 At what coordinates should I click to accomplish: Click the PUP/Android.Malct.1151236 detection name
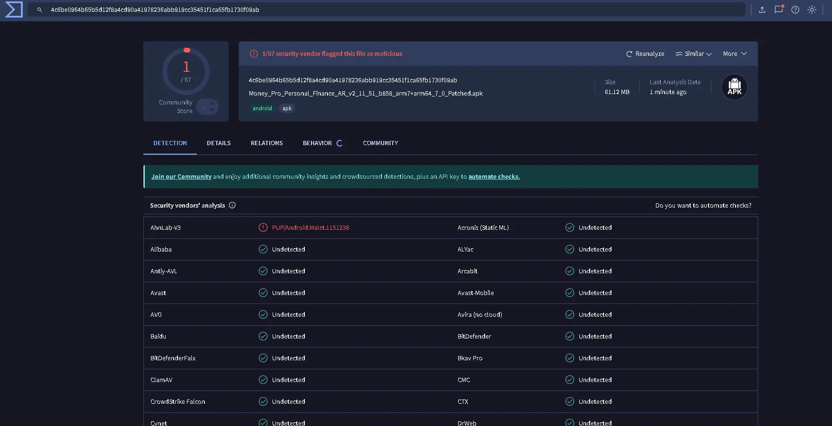point(310,228)
